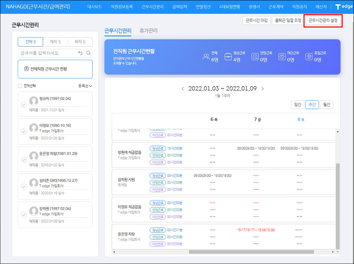The image size is (354, 264).
Task: Open 근무시간관리 설정 button
Action: tap(323, 20)
